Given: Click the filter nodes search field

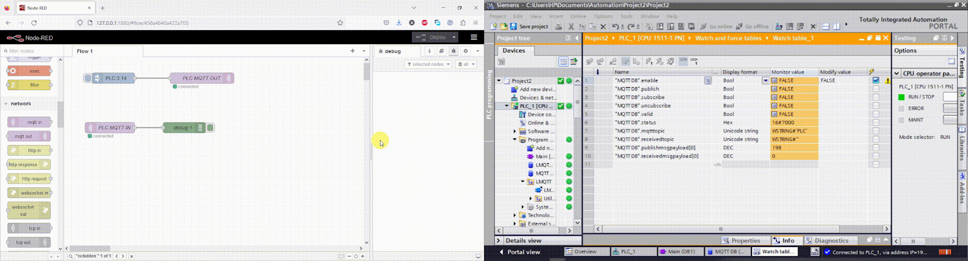Looking at the screenshot, I should point(30,51).
